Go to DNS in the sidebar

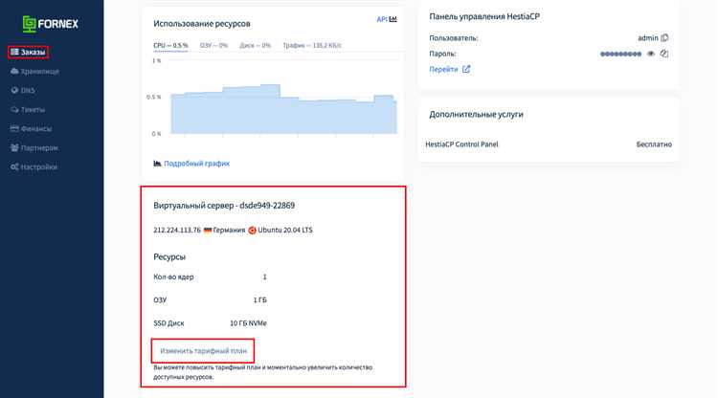pos(23,91)
